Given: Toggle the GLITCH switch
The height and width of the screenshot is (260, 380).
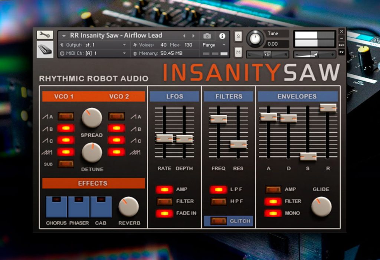Looking at the screenshot, I should [218, 221].
